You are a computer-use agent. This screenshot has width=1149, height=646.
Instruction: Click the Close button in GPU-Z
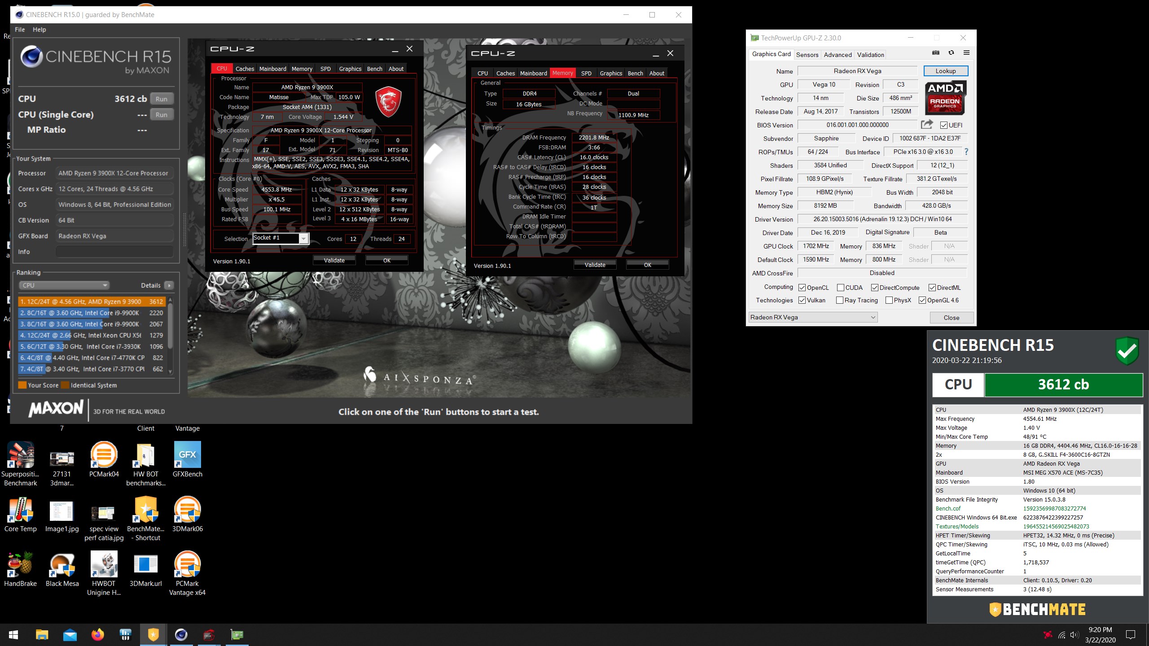(x=951, y=318)
